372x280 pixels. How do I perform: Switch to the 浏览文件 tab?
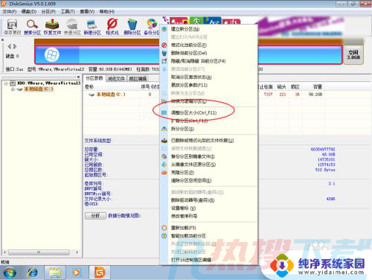tap(116, 79)
